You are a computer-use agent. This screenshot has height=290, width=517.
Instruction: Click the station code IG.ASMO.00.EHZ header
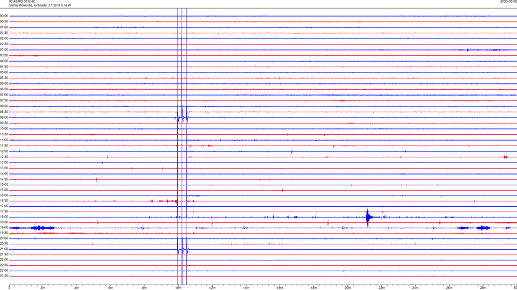[22, 1]
